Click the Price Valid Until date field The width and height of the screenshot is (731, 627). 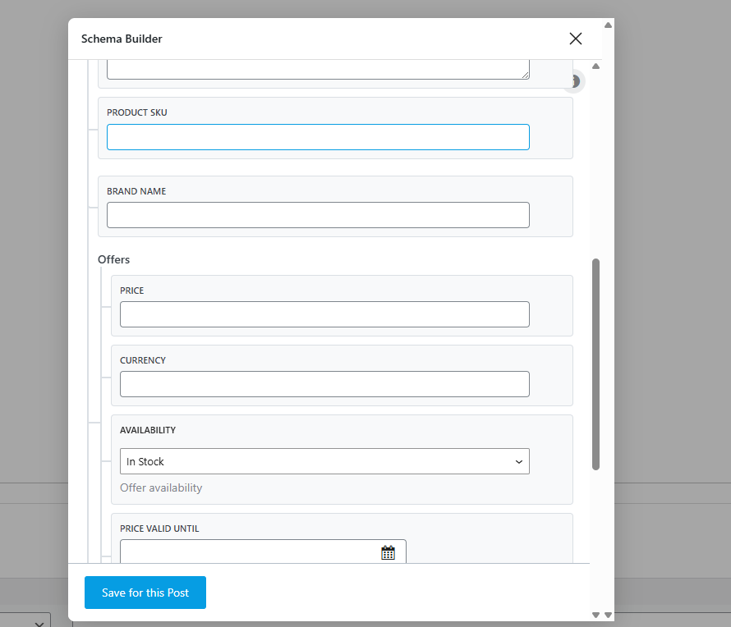[x=246, y=551]
